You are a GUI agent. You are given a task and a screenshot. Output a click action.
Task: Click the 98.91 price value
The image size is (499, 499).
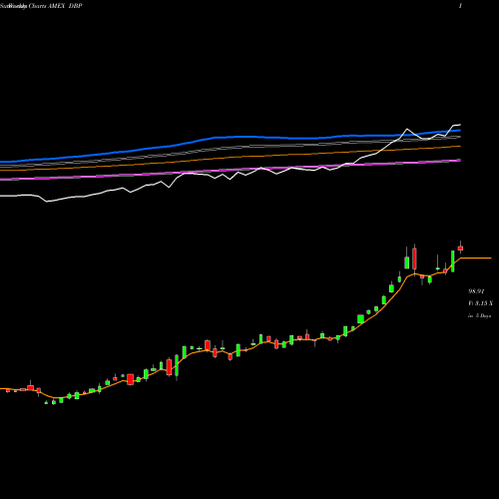pos(476,291)
